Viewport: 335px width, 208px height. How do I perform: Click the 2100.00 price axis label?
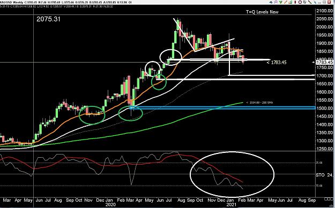coord(324,11)
